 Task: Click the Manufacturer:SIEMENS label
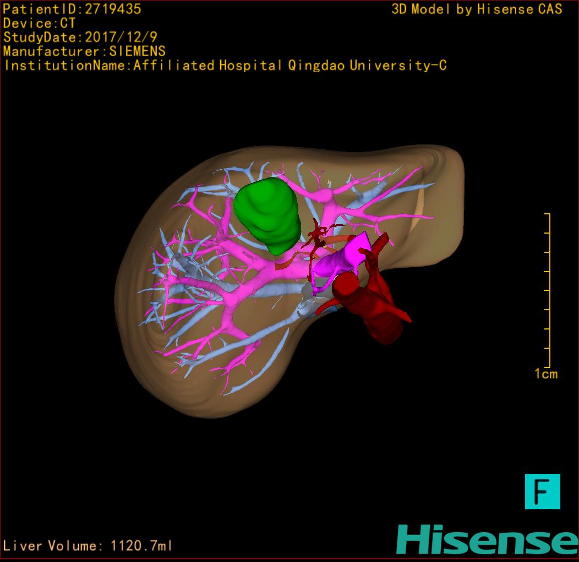(x=84, y=51)
